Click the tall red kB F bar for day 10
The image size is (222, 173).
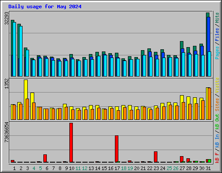[71, 143]
